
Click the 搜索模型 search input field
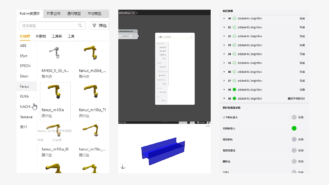point(52,26)
